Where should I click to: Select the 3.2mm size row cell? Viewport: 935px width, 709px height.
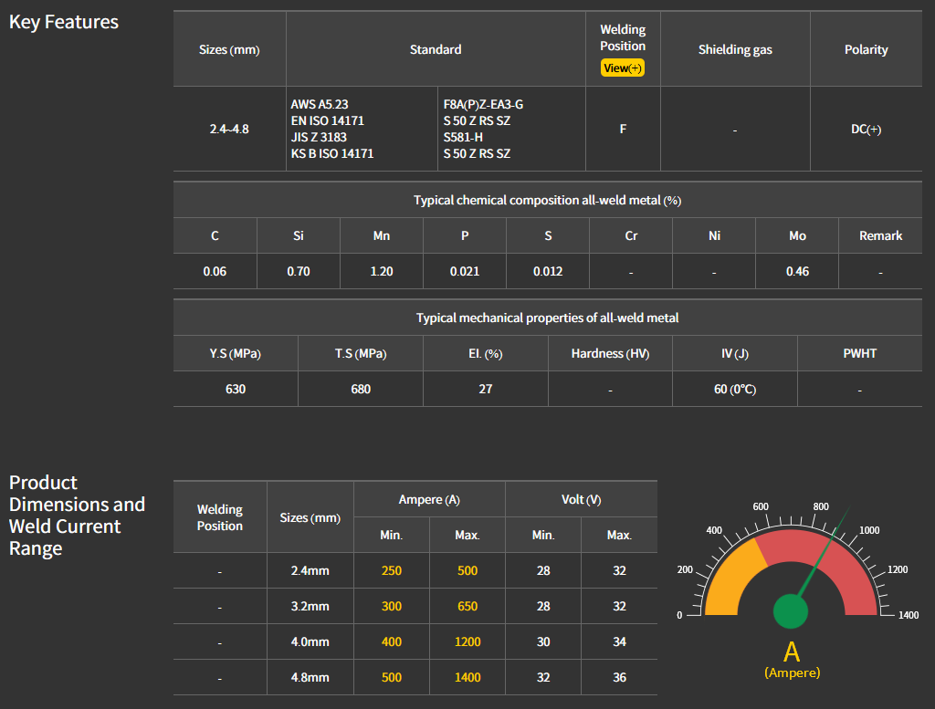click(310, 606)
